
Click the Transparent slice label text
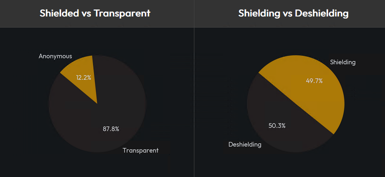pyautogui.click(x=140, y=150)
